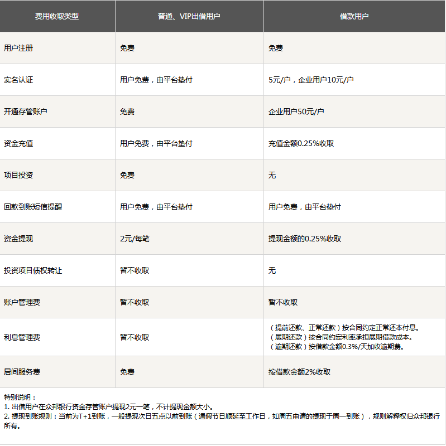Select the 用户注册 row label
This screenshot has height=446, width=446.
coord(18,48)
